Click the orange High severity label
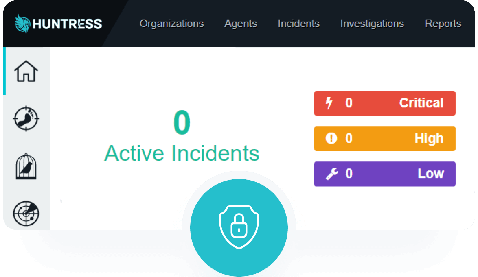 [429, 138]
